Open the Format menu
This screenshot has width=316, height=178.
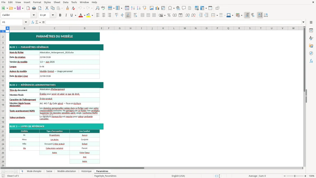coord(37,2)
